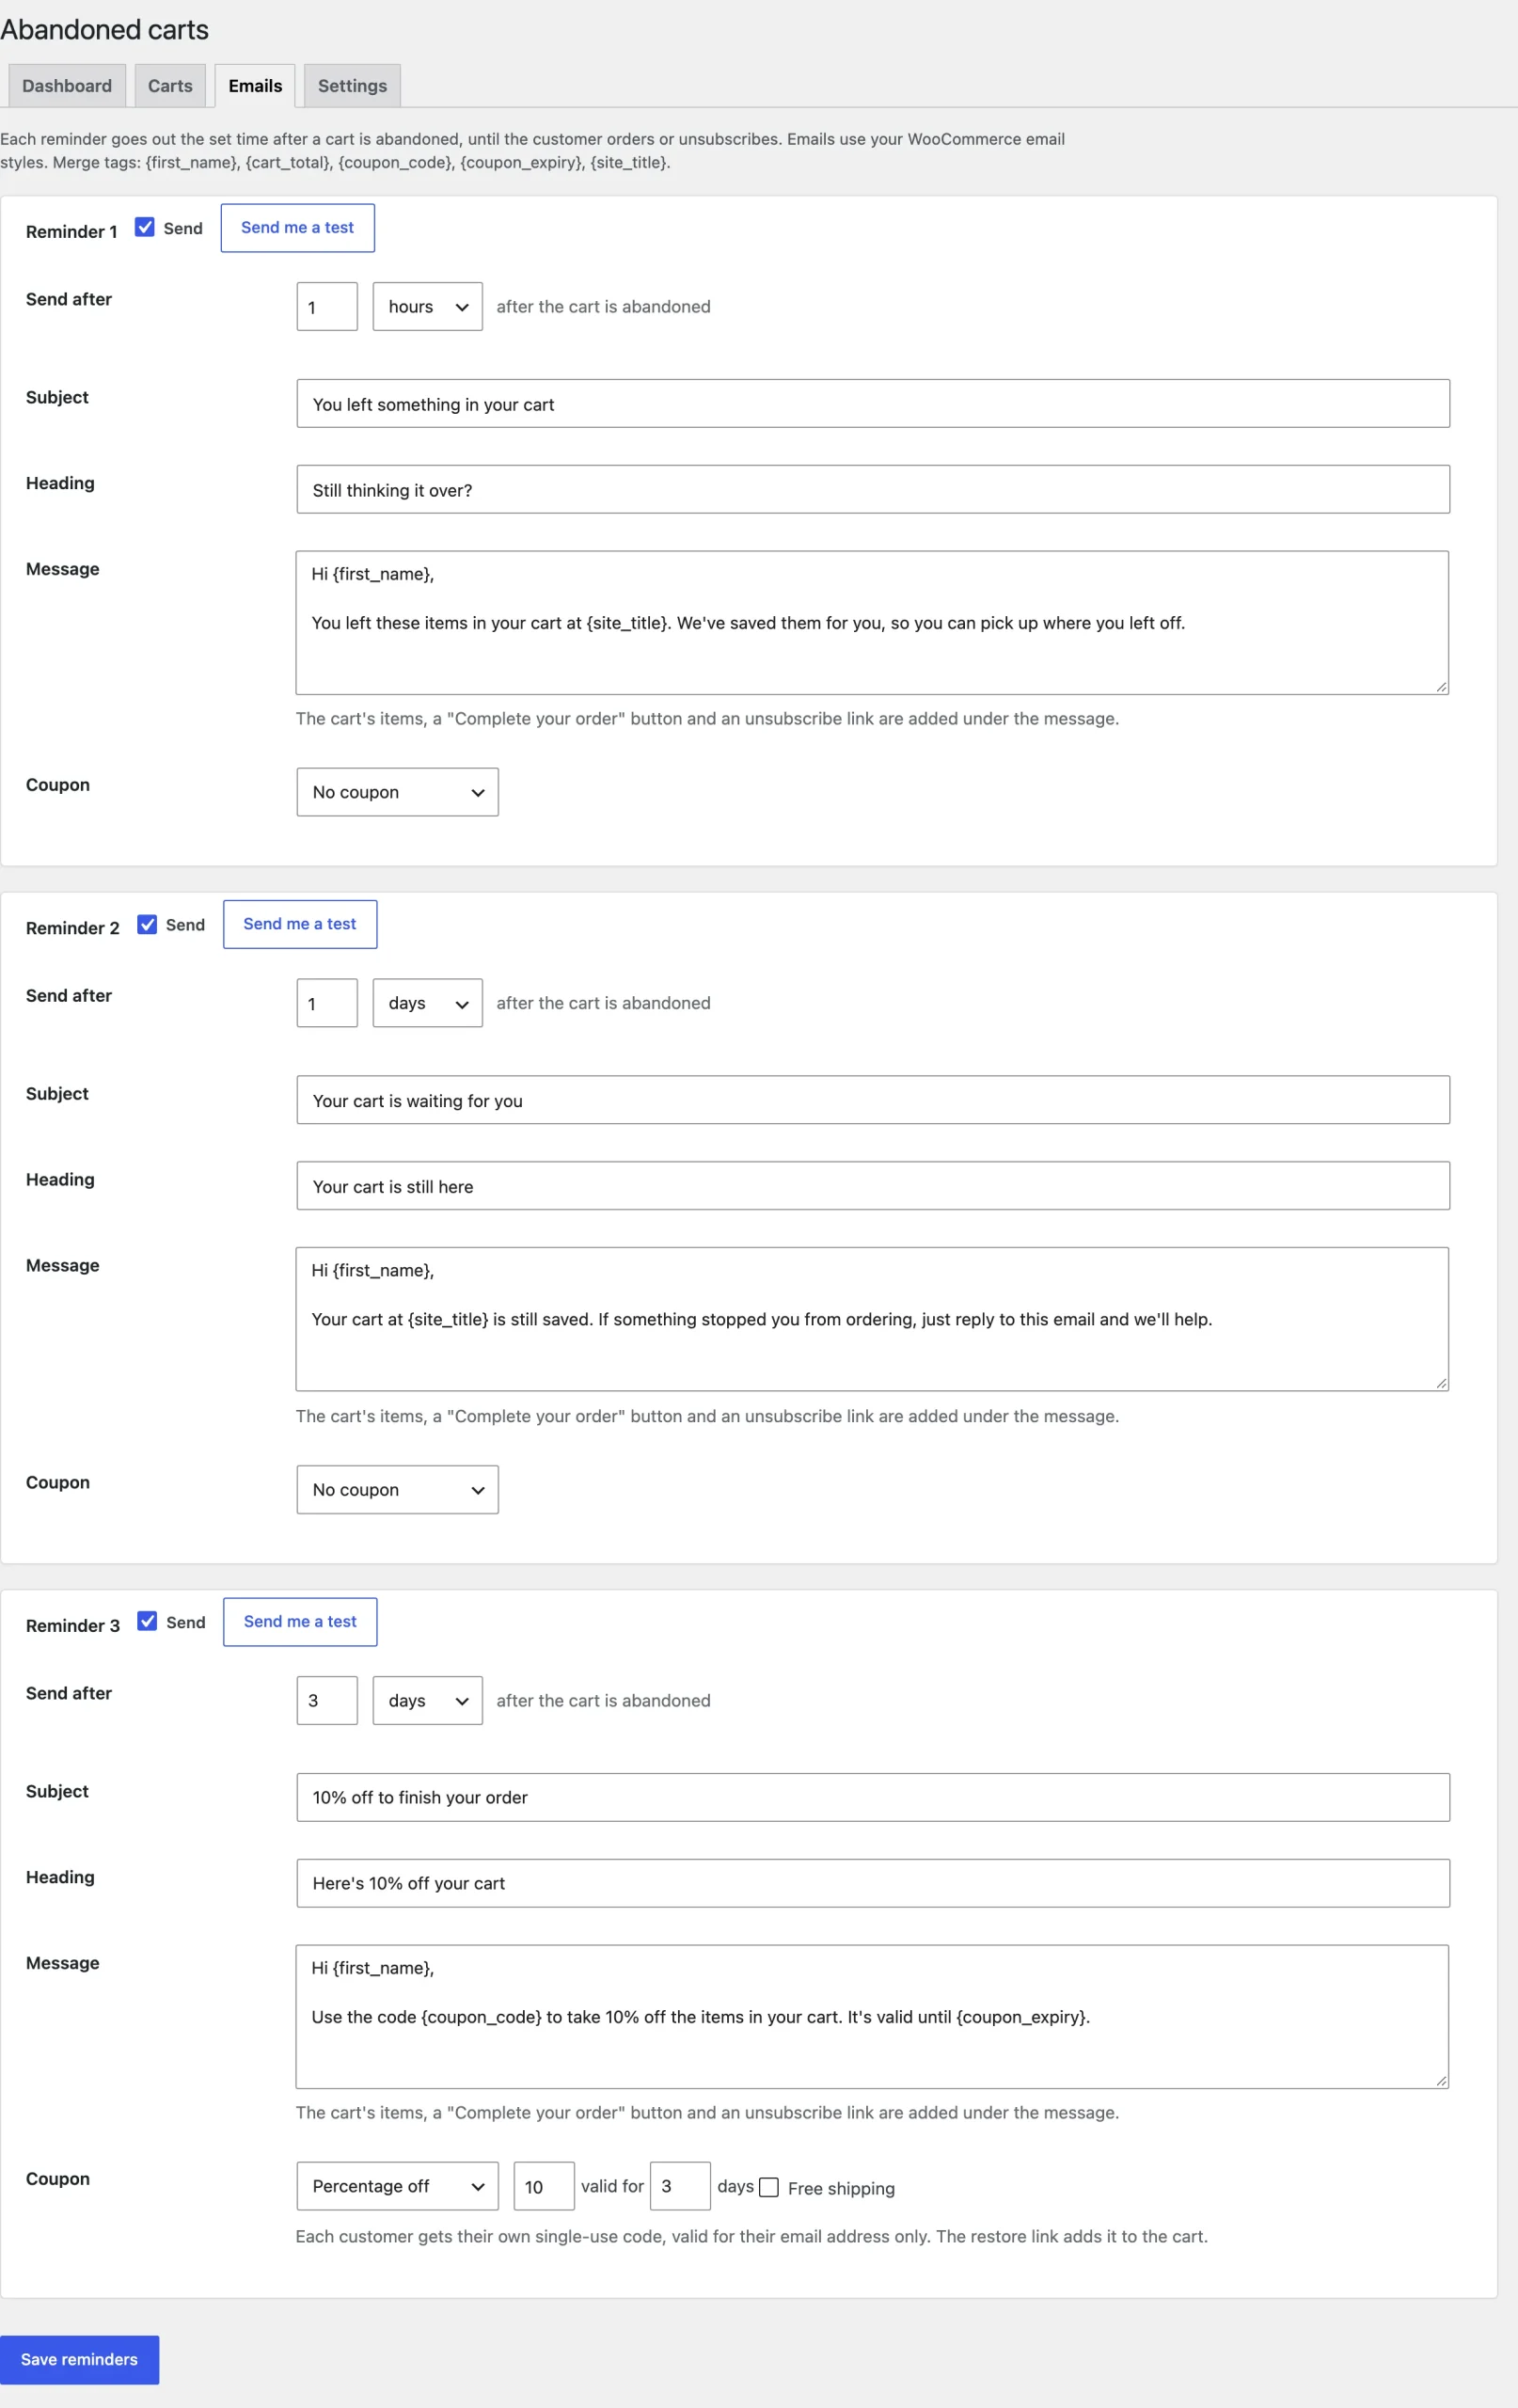The height and width of the screenshot is (2408, 1518).
Task: Open the days unit dropdown in Reminder 3
Action: [x=428, y=1700]
